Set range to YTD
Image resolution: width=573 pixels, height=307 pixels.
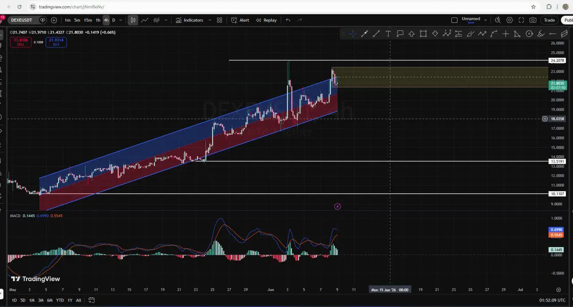click(x=60, y=300)
